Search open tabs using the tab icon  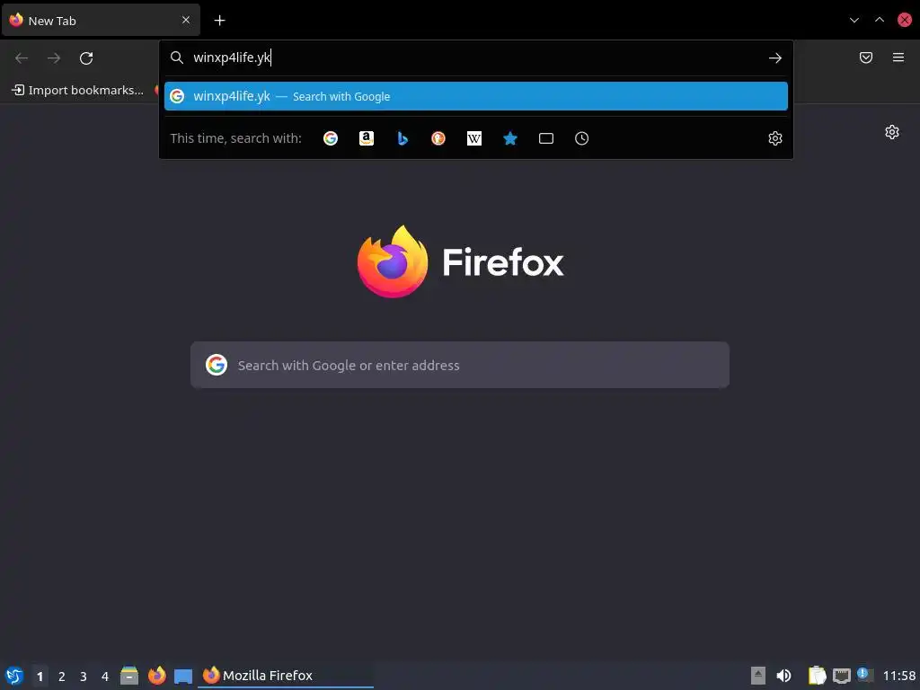546,138
